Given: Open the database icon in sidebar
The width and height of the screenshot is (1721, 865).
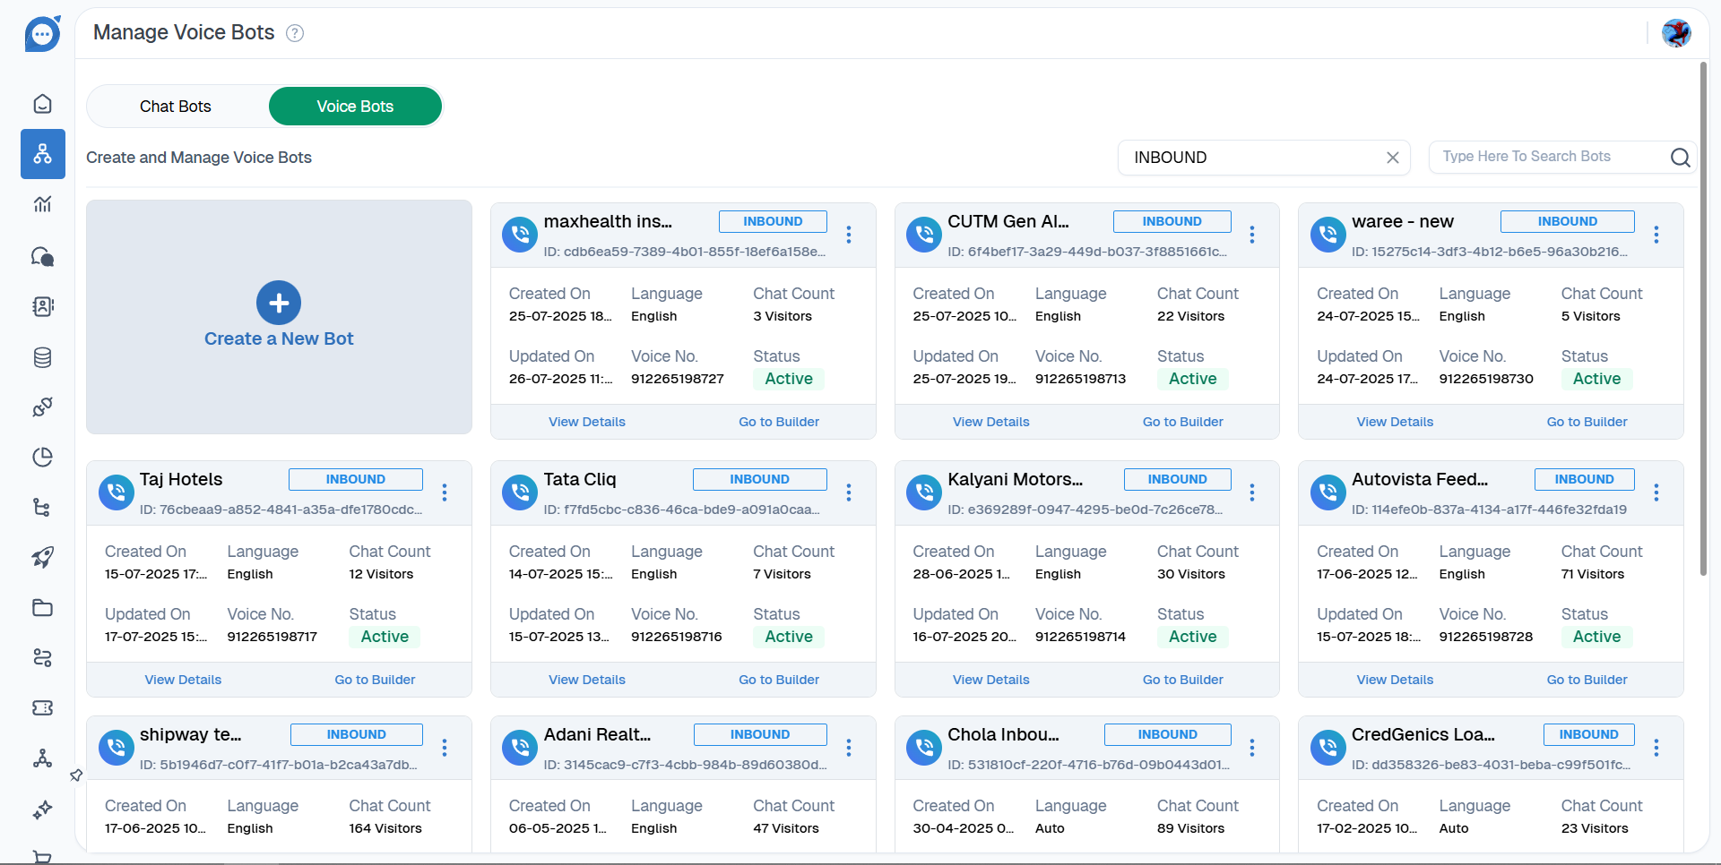Looking at the screenshot, I should point(42,358).
